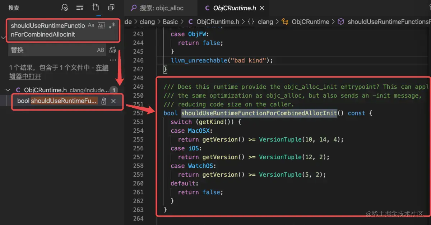The image size is (431, 225).
Task: Click the method cube icon in breadcrumb
Action: click(x=341, y=22)
